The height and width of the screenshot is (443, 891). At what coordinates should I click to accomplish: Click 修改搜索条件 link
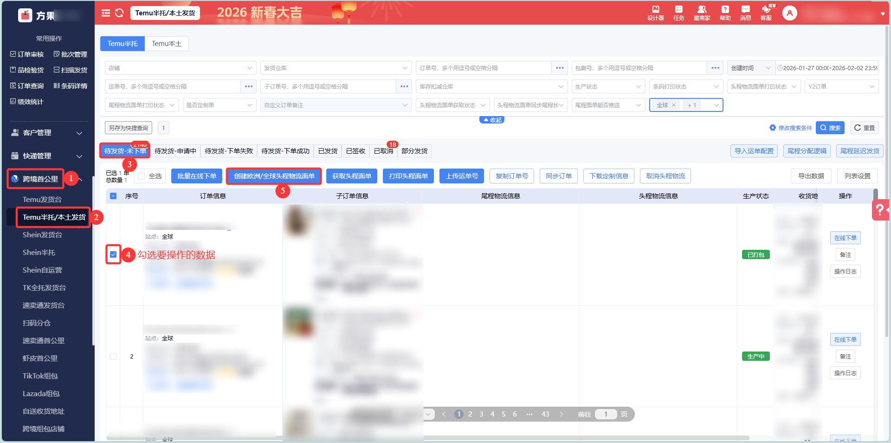tap(791, 128)
